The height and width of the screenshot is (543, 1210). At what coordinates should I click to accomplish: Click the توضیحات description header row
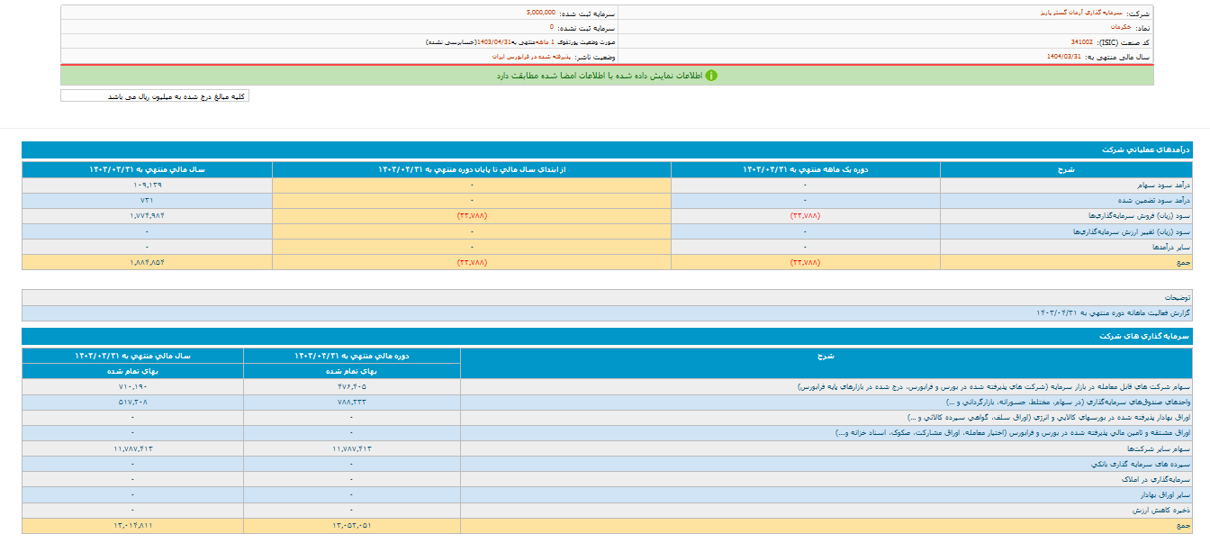coord(1176,297)
